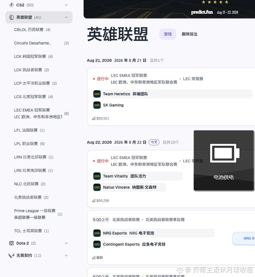This screenshot has width=255, height=277.
Task: Click the 英雄联盟 page heading
Action: point(117,34)
